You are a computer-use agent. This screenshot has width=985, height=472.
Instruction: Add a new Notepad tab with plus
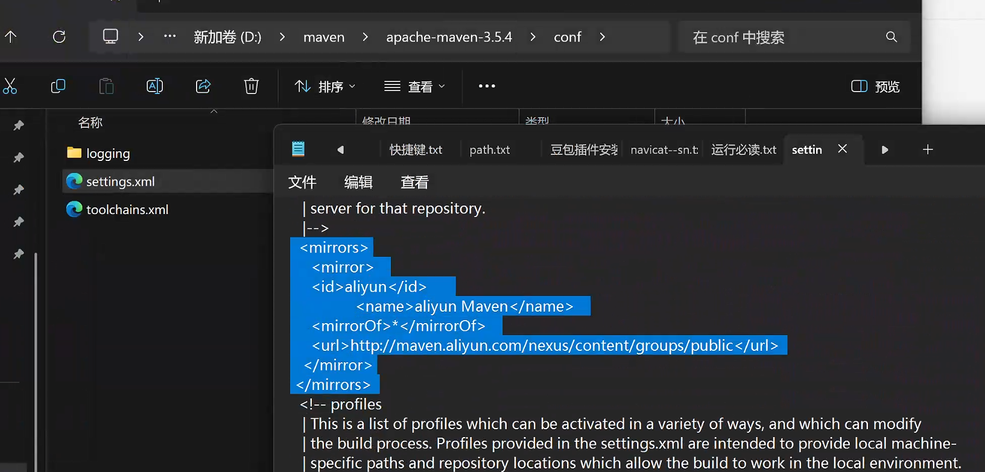[928, 149]
